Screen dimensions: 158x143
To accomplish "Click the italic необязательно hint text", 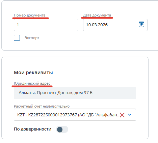I will [56, 106].
